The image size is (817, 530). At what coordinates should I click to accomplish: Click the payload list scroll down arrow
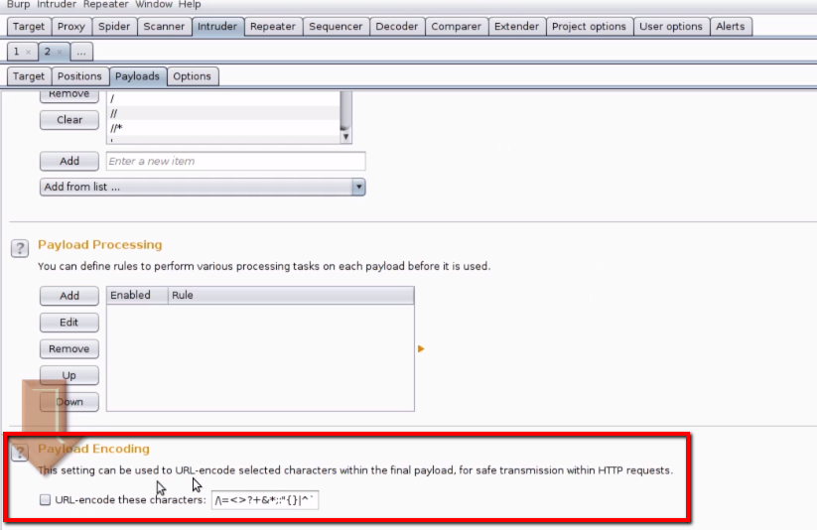[x=345, y=137]
